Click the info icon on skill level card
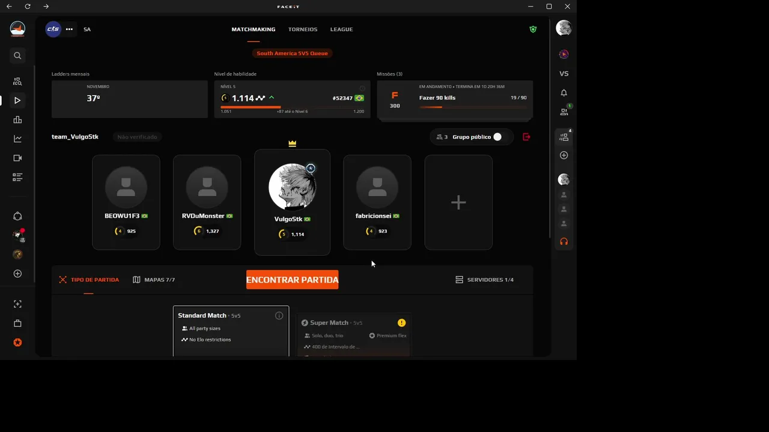The height and width of the screenshot is (432, 769). [x=362, y=88]
